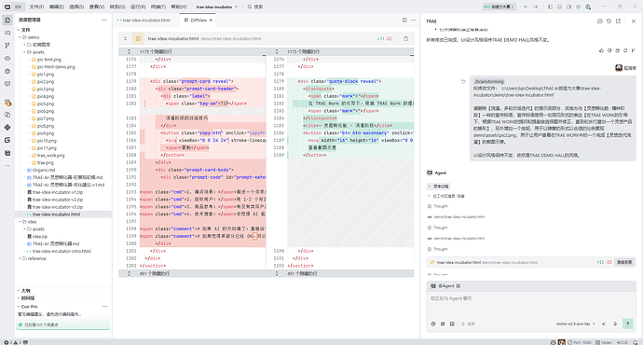The width and height of the screenshot is (643, 345).
Task: Copy the TRAE reply with the copy icon
Action: click(618, 50)
